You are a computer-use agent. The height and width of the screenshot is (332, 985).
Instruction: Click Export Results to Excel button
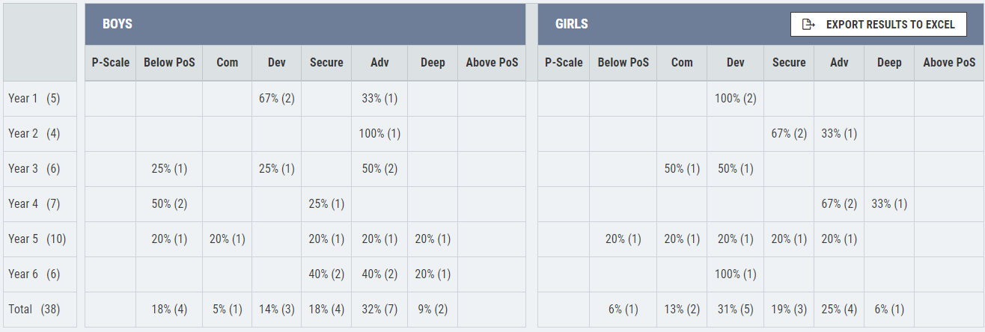pos(878,25)
